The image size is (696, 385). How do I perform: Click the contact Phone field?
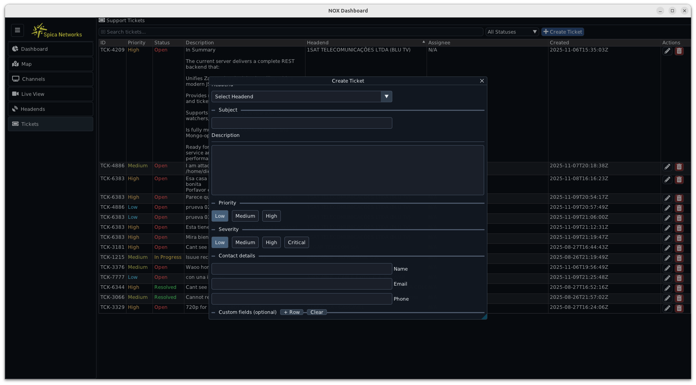coord(302,299)
